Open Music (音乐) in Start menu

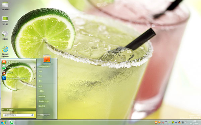click(40, 81)
